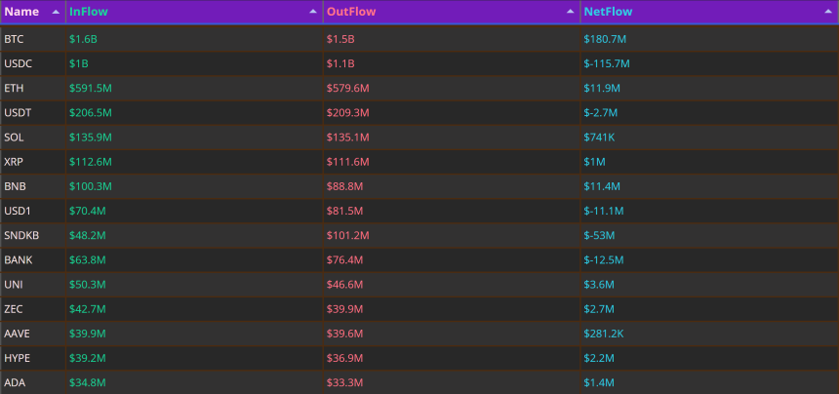This screenshot has height=394, width=839.
Task: Select the HYPE row name
Action: pos(18,359)
